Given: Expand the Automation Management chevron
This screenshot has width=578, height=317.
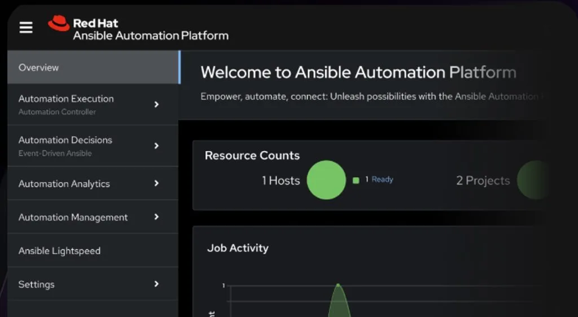Looking at the screenshot, I should [157, 217].
